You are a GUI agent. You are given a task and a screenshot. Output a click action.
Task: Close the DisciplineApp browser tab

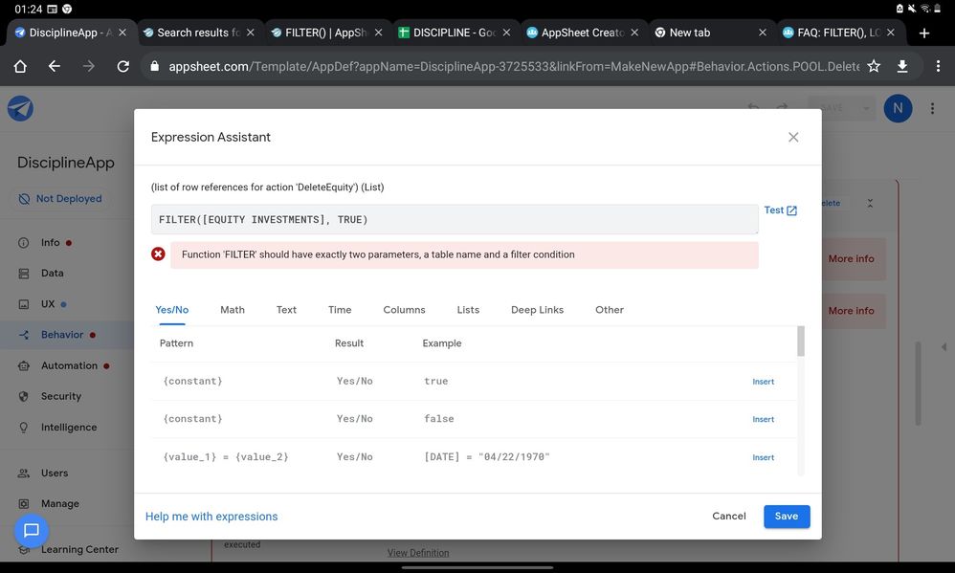(122, 33)
